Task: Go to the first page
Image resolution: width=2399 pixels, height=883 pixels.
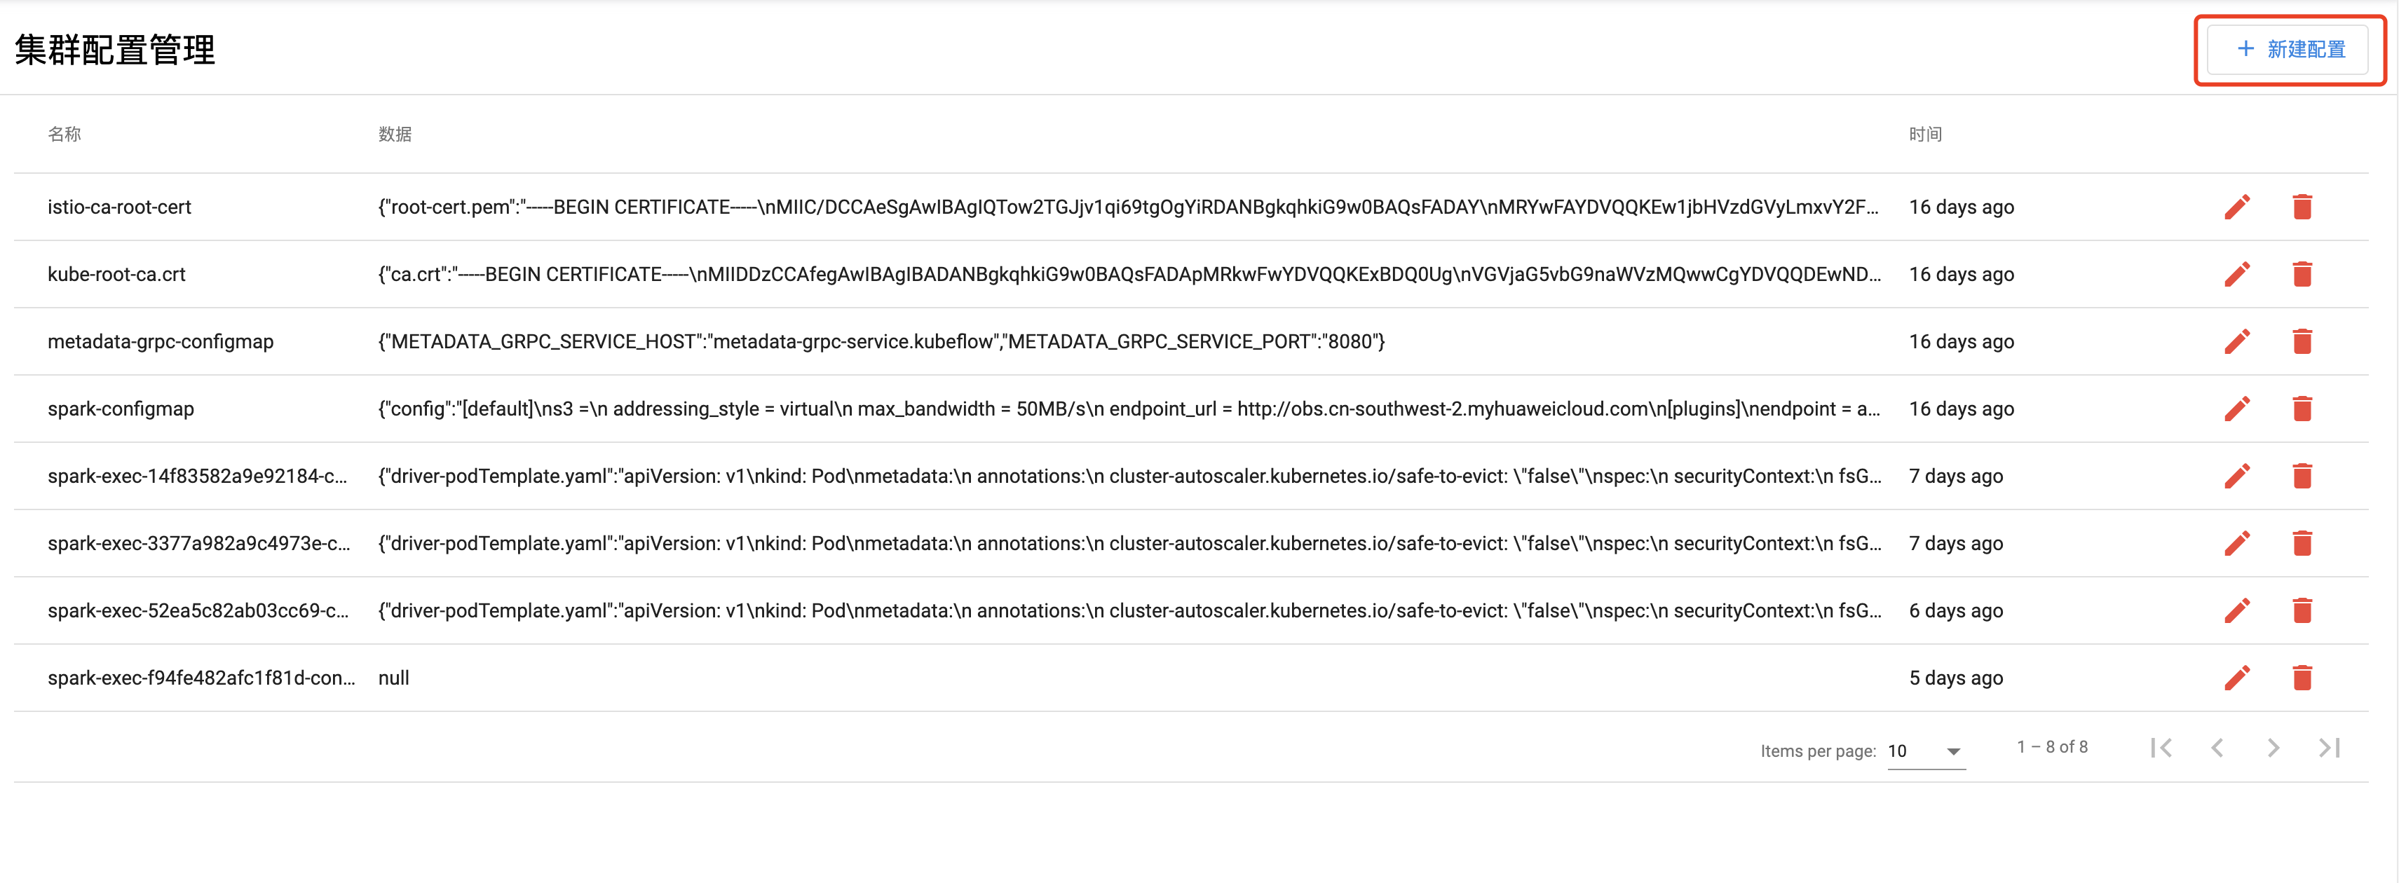Action: 2161,748
